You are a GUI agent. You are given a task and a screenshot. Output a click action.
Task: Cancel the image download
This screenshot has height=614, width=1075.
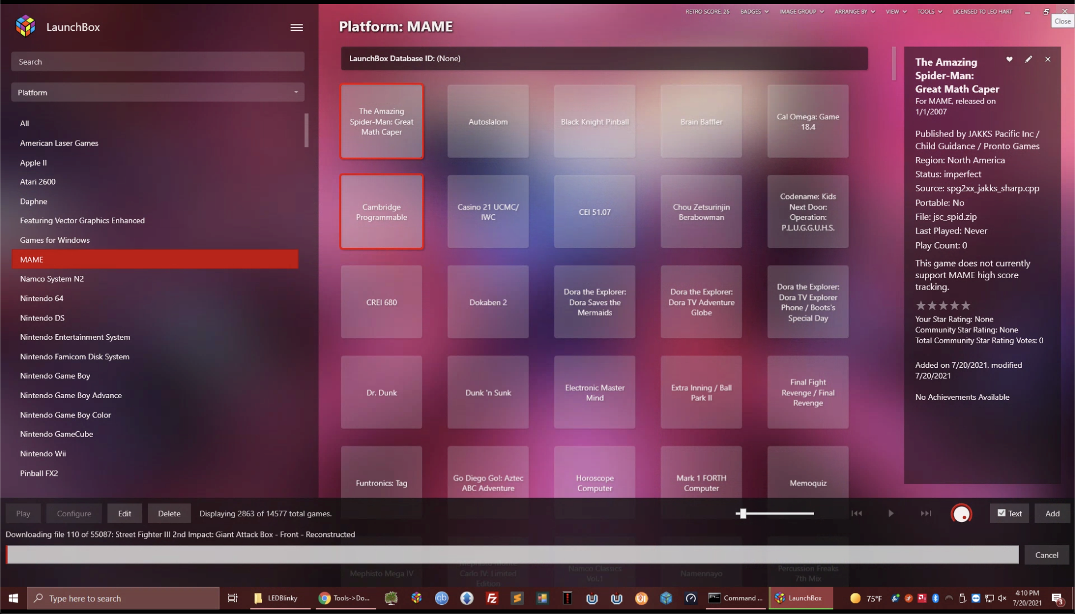[x=1046, y=555]
